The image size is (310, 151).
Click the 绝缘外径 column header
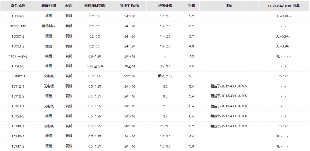[165, 6]
